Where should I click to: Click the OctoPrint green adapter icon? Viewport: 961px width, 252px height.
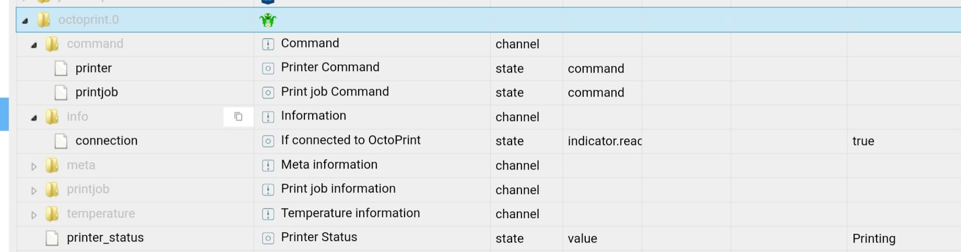[x=268, y=20]
